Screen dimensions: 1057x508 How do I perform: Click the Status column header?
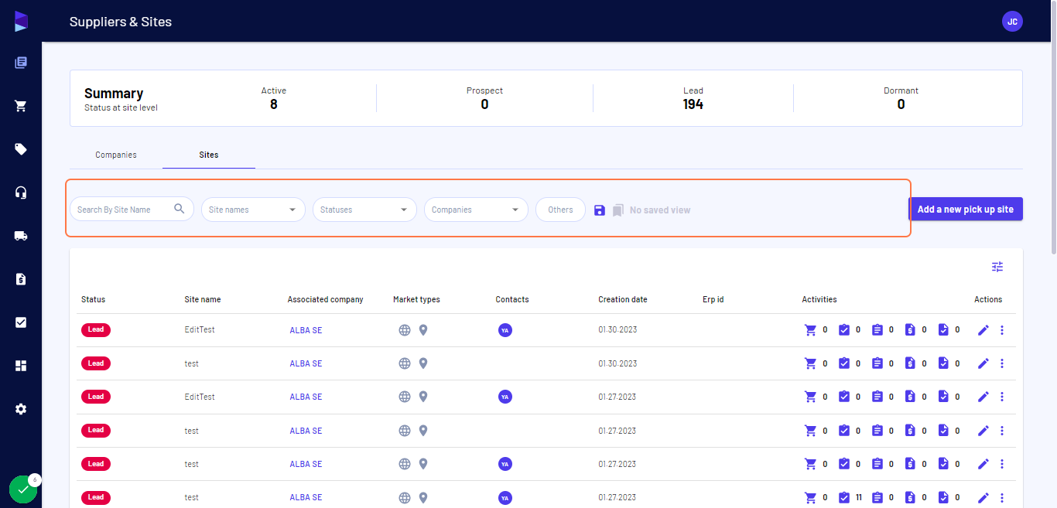[93, 299]
